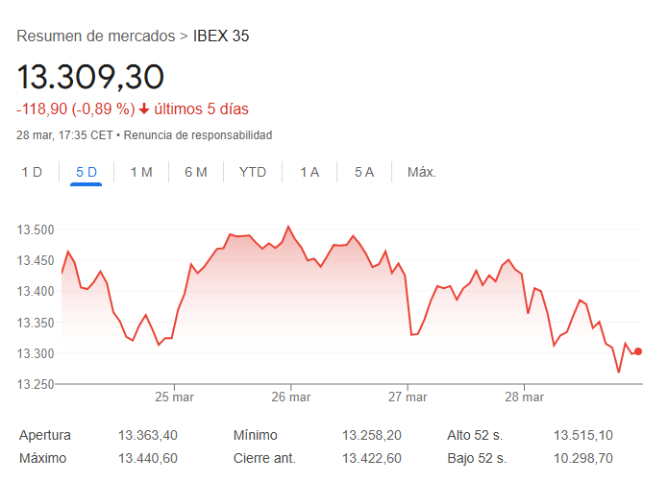668x482 pixels.
Task: Show the YTD chart range
Action: pyautogui.click(x=253, y=172)
